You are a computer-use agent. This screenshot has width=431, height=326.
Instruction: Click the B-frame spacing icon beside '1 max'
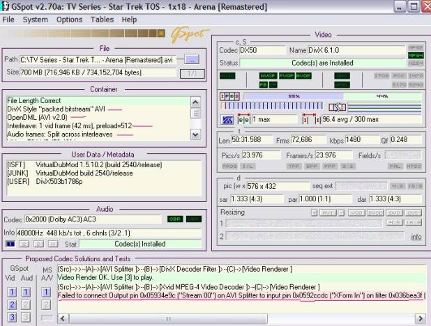click(244, 119)
